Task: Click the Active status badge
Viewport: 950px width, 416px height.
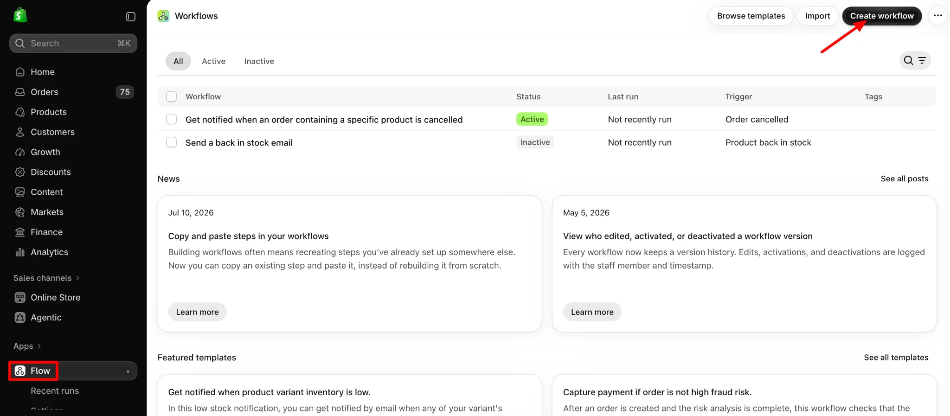Action: (532, 119)
